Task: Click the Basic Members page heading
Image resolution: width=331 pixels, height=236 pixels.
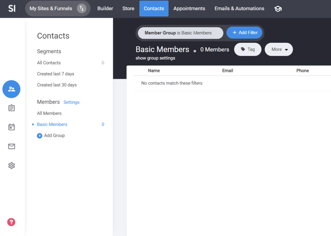Action: 162,50
